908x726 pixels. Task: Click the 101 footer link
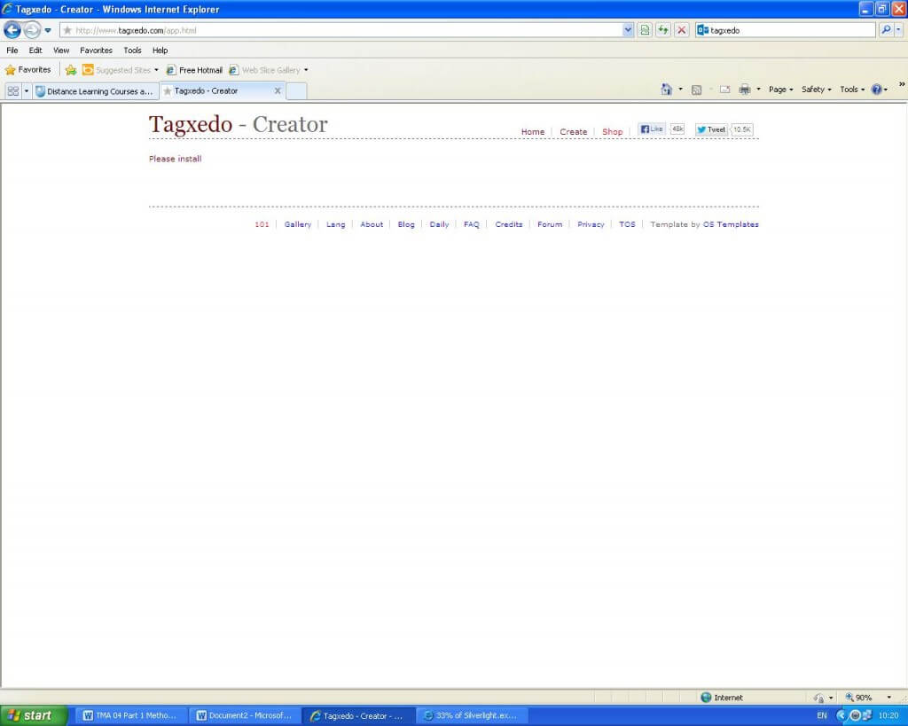pyautogui.click(x=262, y=224)
